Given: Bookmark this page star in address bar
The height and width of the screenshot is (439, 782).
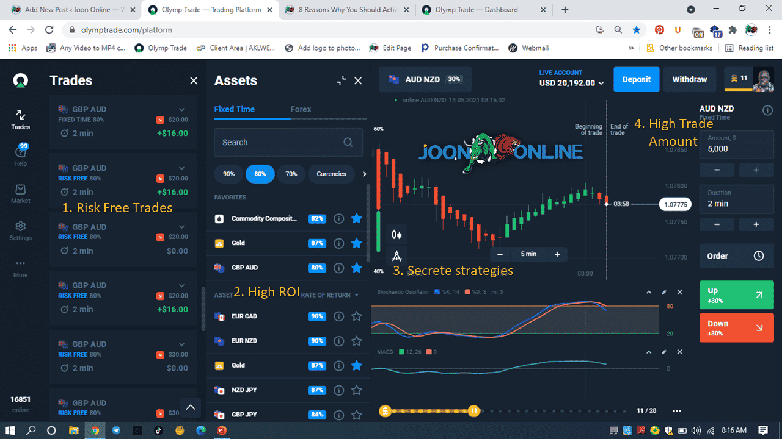Looking at the screenshot, I should pos(637,29).
